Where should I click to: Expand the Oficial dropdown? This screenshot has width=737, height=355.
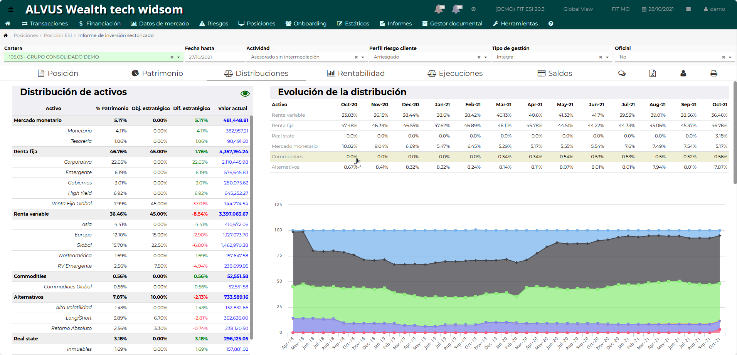(x=730, y=57)
